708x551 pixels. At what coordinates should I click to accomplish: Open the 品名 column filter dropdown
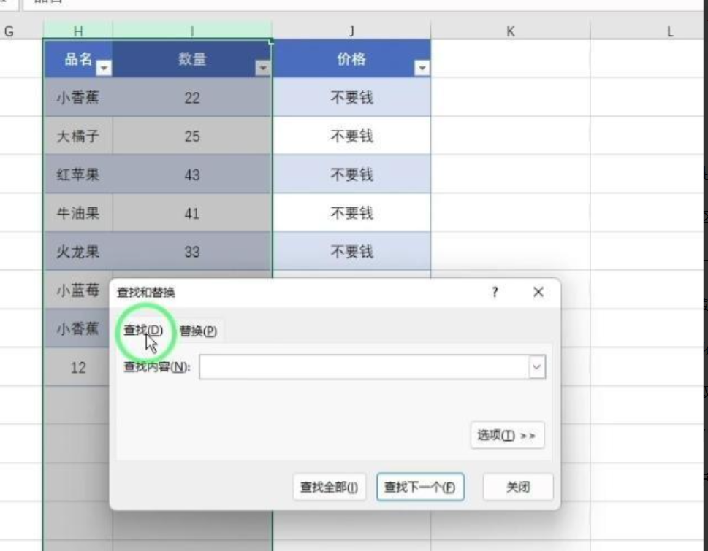pyautogui.click(x=104, y=68)
